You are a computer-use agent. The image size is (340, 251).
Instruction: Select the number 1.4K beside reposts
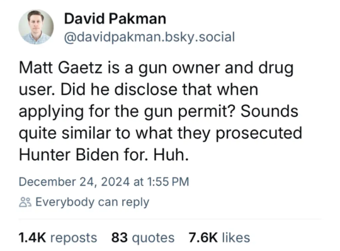[32, 238]
